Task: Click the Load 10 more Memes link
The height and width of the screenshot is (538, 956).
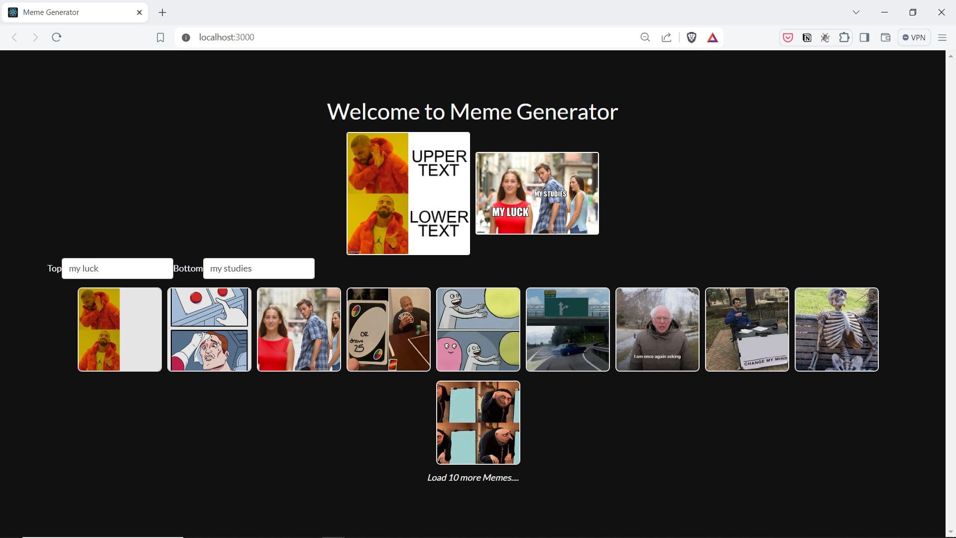Action: pos(473,478)
